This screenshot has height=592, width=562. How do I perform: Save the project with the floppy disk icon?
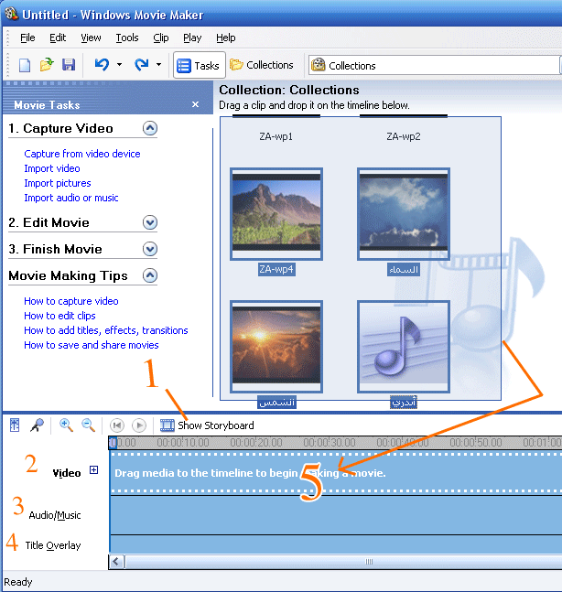coord(69,65)
